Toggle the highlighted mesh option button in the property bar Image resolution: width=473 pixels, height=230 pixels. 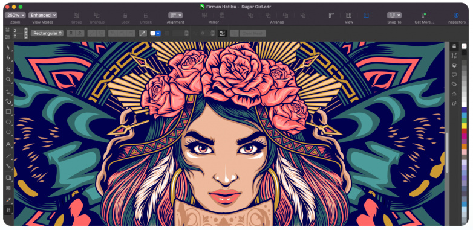click(x=223, y=33)
